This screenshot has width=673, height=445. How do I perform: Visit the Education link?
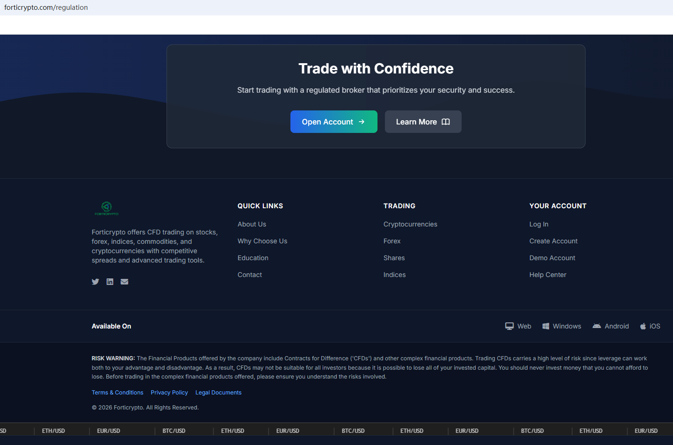pos(253,258)
